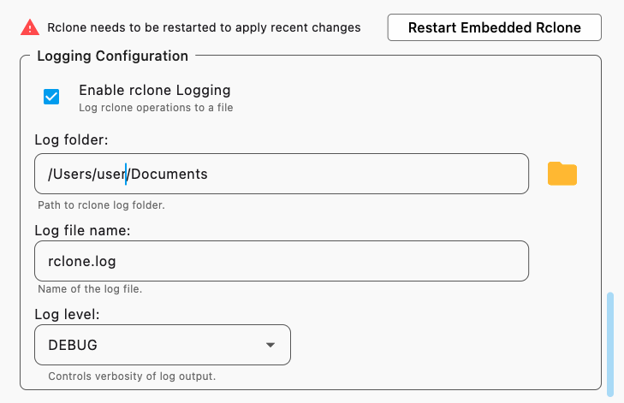This screenshot has width=624, height=403.
Task: Click the red warning triangle icon
Action: click(30, 27)
